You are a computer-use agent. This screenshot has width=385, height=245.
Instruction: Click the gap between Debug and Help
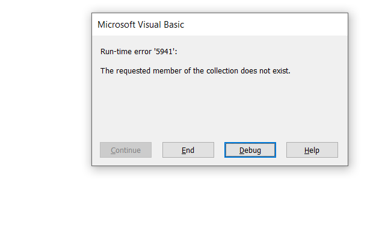[281, 150]
